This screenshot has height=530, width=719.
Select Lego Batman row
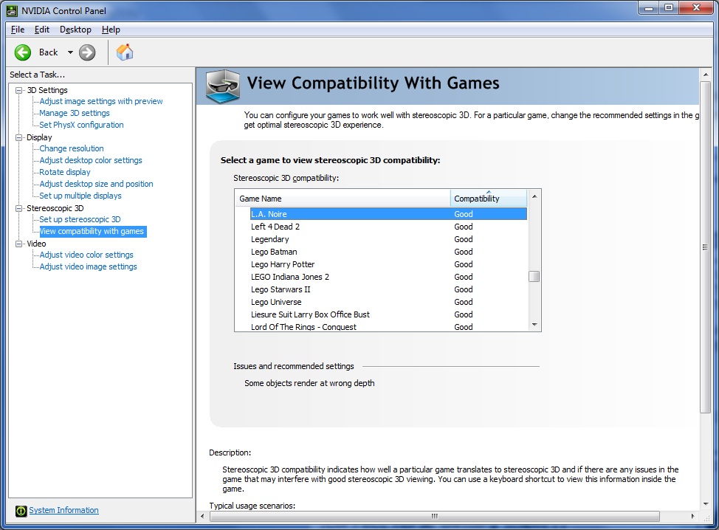tap(388, 252)
